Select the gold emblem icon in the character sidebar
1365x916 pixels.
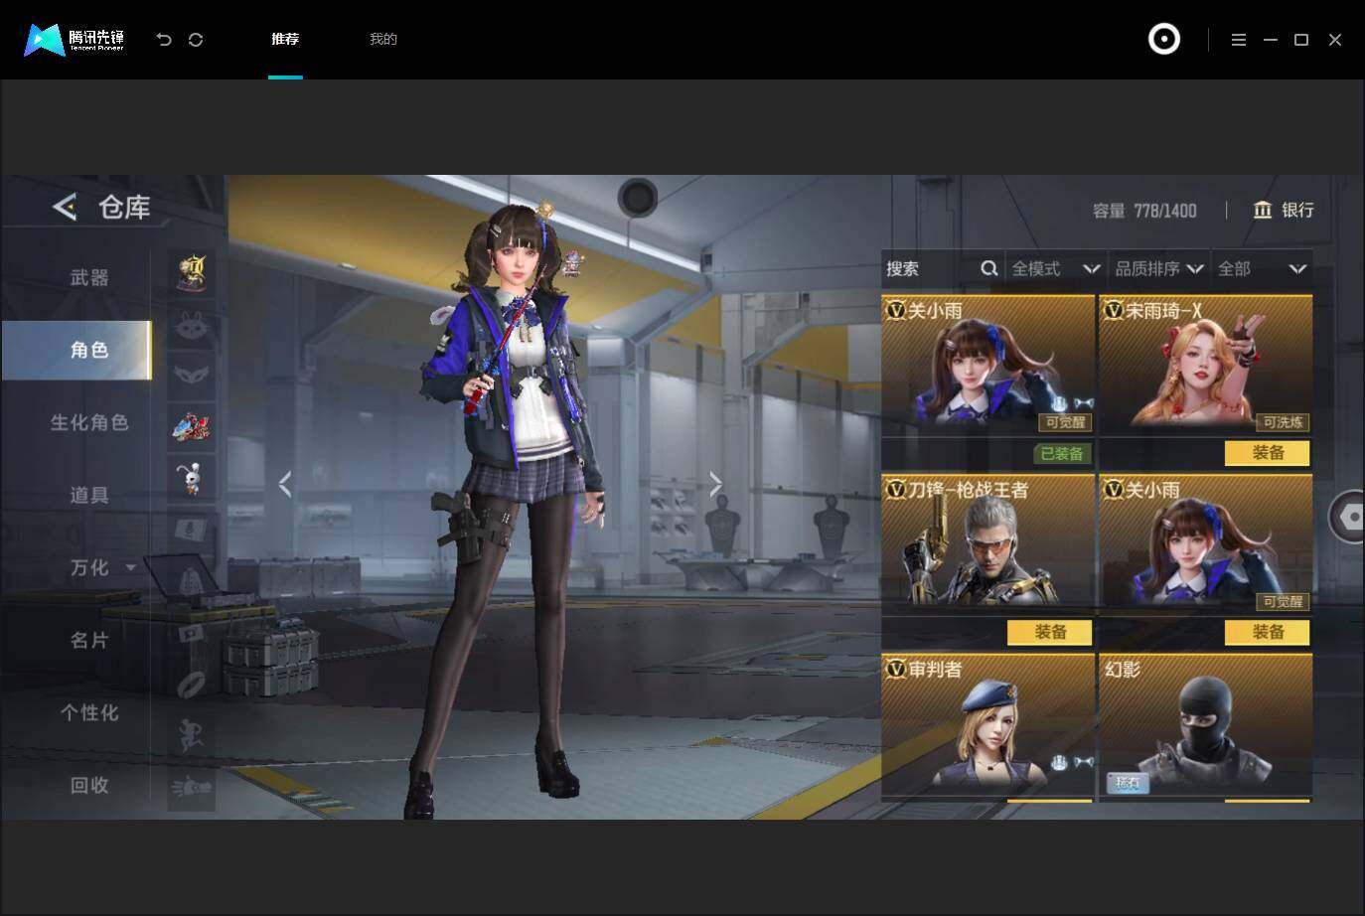pos(192,273)
